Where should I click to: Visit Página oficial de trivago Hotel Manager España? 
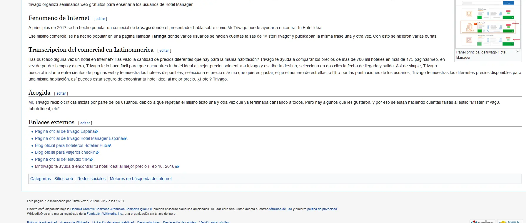click(x=81, y=138)
